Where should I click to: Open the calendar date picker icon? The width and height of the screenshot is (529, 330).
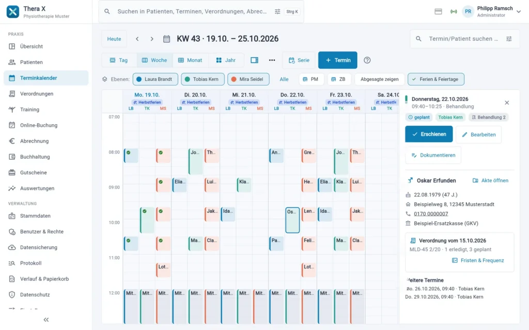click(167, 39)
